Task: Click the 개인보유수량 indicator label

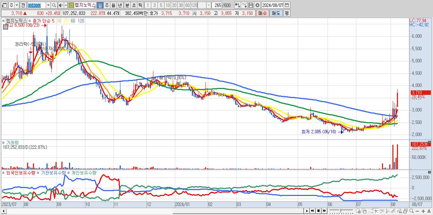Action: tap(84, 172)
